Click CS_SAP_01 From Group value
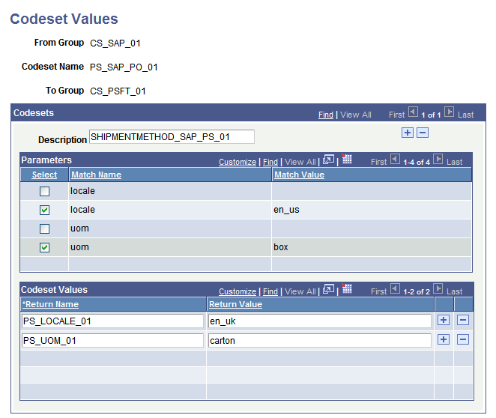This screenshot has height=418, width=496. [115, 43]
